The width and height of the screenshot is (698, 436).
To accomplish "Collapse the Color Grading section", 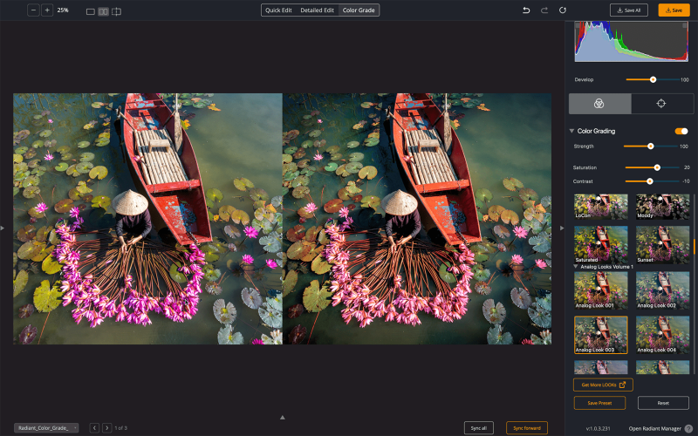I will 571,131.
